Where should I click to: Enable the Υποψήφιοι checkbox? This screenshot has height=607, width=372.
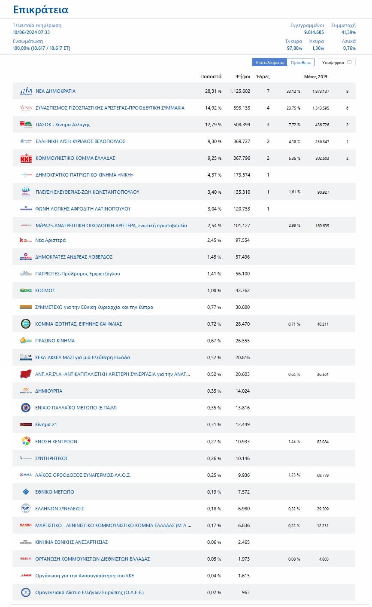tap(349, 62)
